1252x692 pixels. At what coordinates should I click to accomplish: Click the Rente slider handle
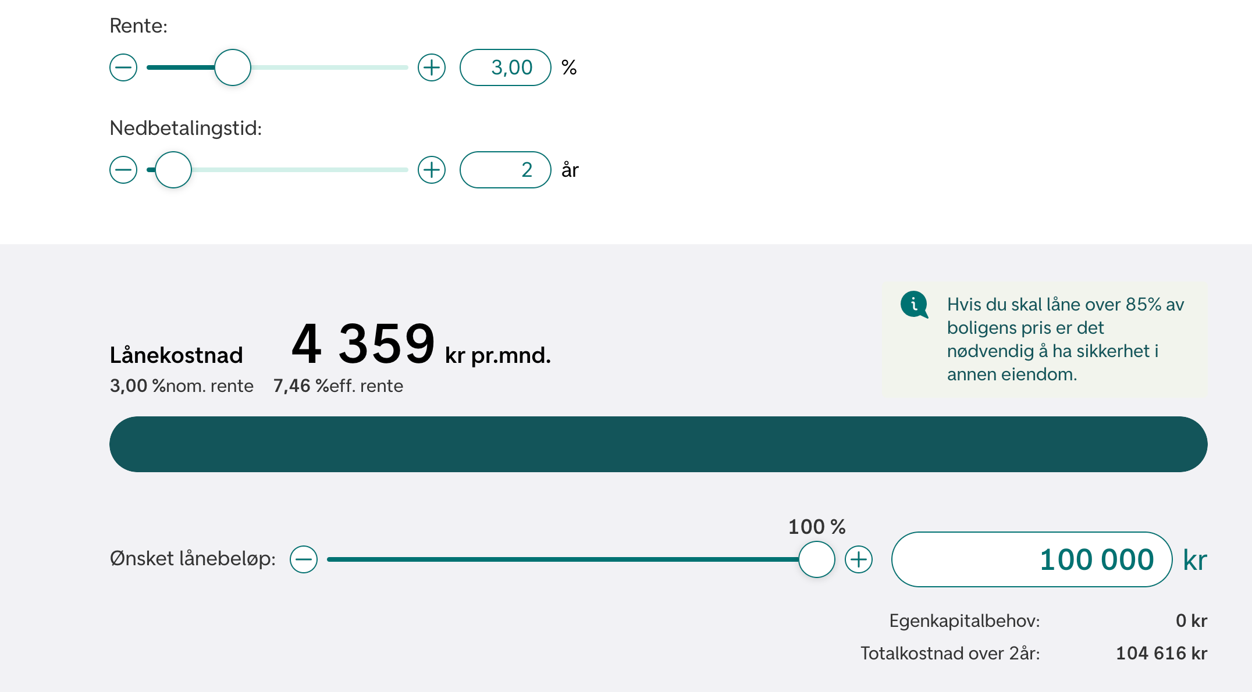(x=233, y=67)
